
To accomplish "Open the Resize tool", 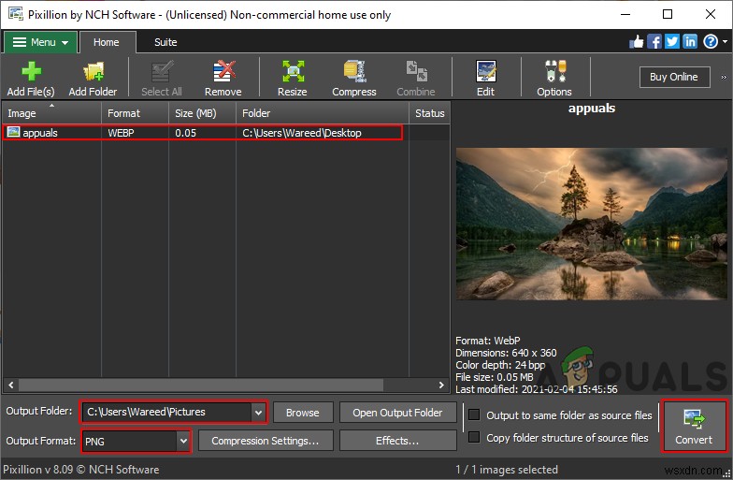I will click(x=293, y=71).
